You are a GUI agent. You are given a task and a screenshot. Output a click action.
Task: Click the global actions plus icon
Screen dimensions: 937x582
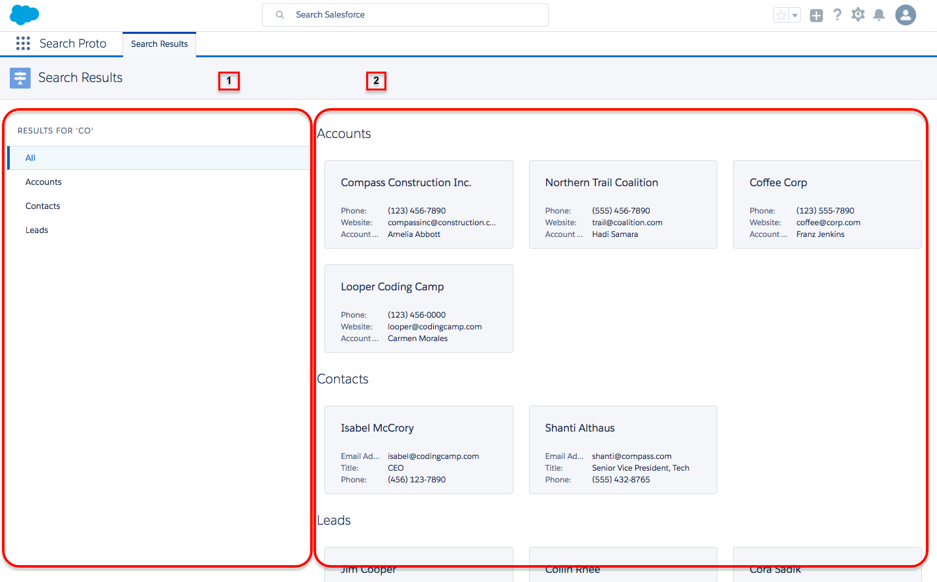[816, 16]
